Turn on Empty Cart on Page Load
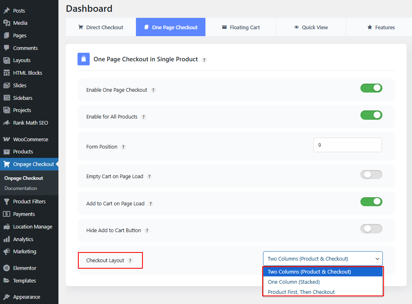Viewport: 412px width, 304px height. [x=371, y=175]
